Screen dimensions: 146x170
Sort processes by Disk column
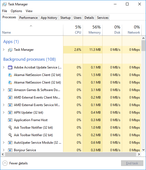pos(112,30)
